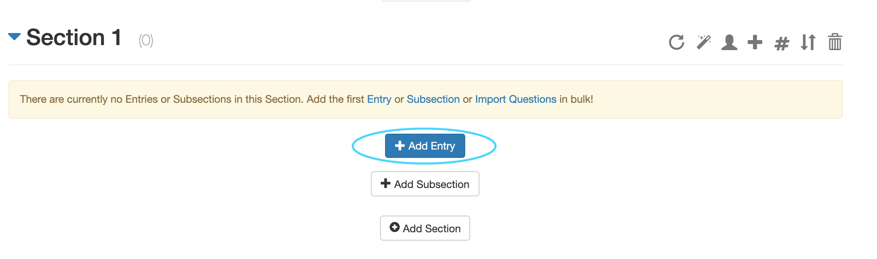Delete Section 1 with the trash icon
877x259 pixels.
835,42
